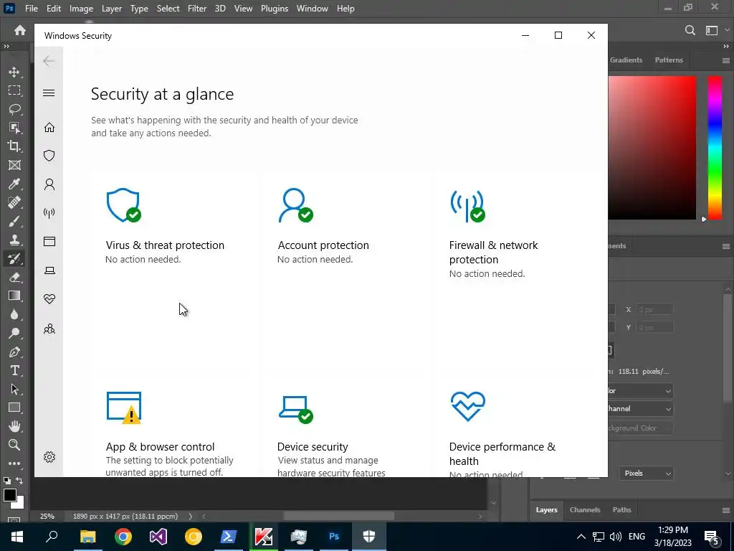Open the Layers panel options menu
The height and width of the screenshot is (551, 734).
coord(725,510)
